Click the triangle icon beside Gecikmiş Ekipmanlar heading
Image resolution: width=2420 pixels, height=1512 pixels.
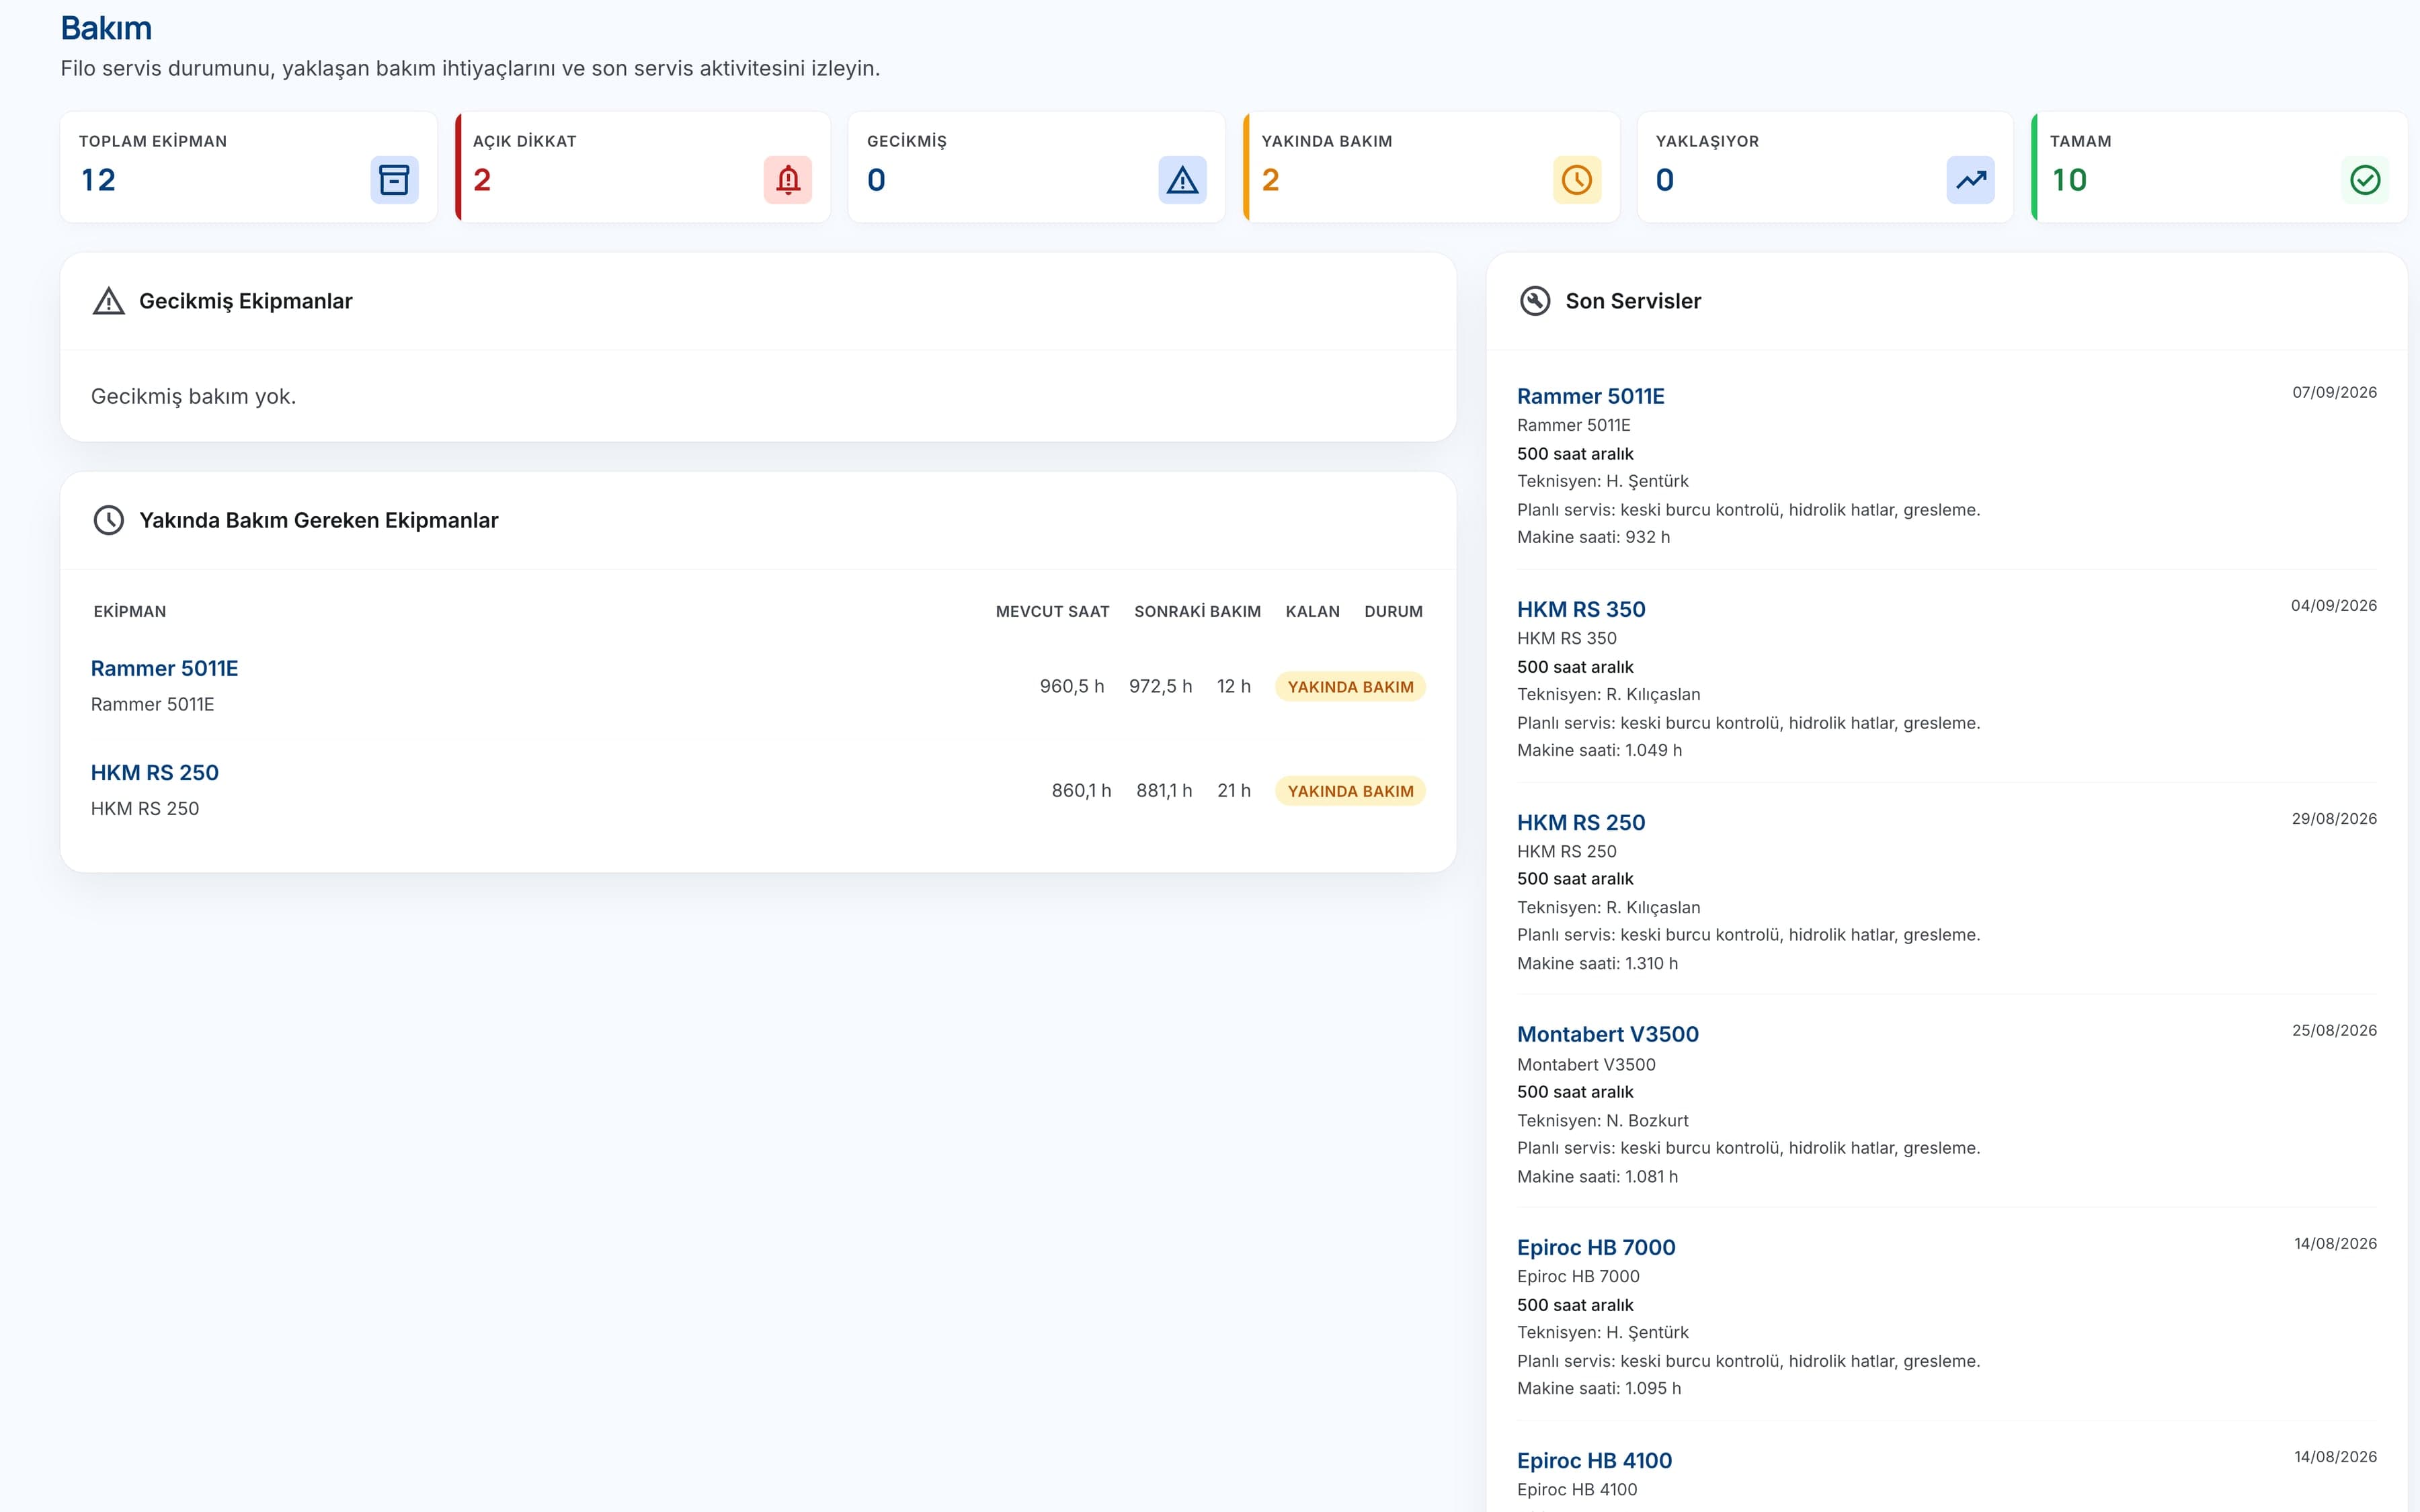click(x=109, y=301)
